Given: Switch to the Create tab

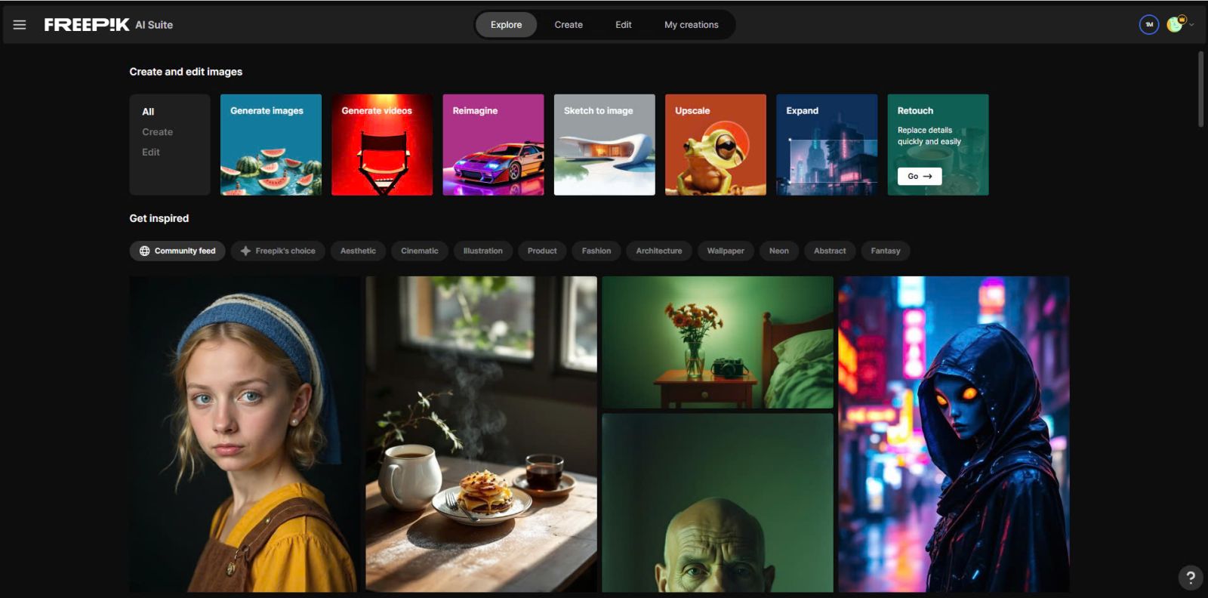Looking at the screenshot, I should coord(569,25).
